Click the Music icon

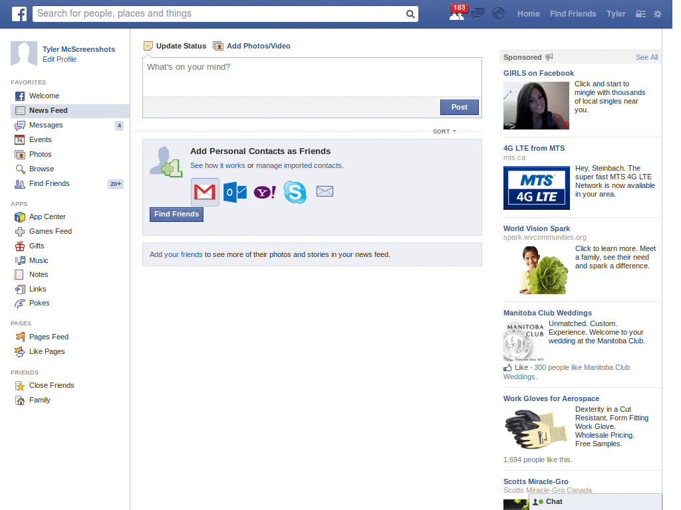tap(20, 260)
